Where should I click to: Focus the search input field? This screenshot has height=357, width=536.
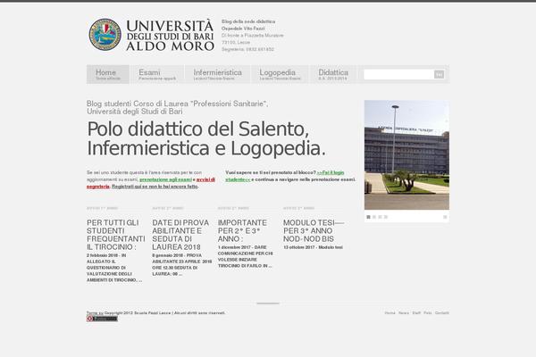click(399, 74)
